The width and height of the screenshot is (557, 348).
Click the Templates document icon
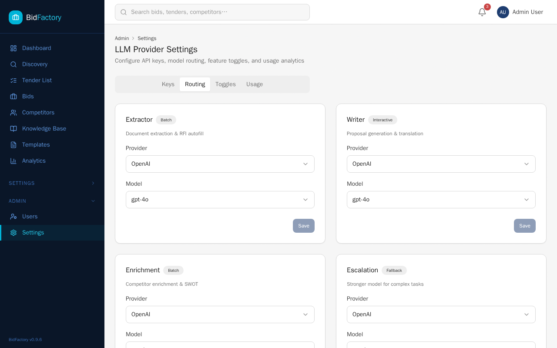[x=13, y=145]
